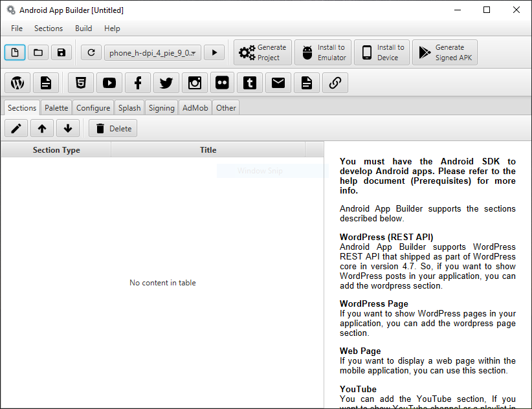Click the YouTube heading in help
The width and height of the screenshot is (532, 409).
[358, 390]
